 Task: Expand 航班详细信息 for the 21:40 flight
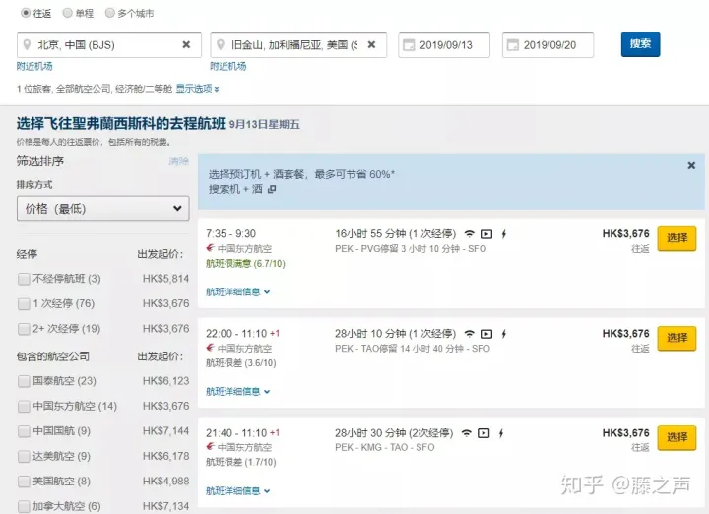coord(238,491)
